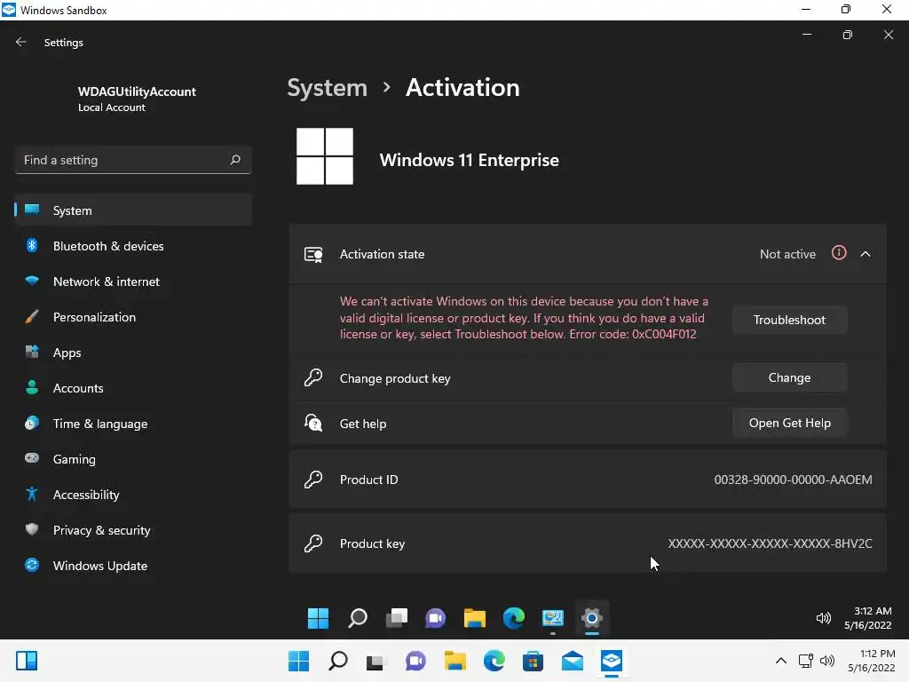This screenshot has height=682, width=909.
Task: Open host Start menu
Action: pyautogui.click(x=298, y=661)
